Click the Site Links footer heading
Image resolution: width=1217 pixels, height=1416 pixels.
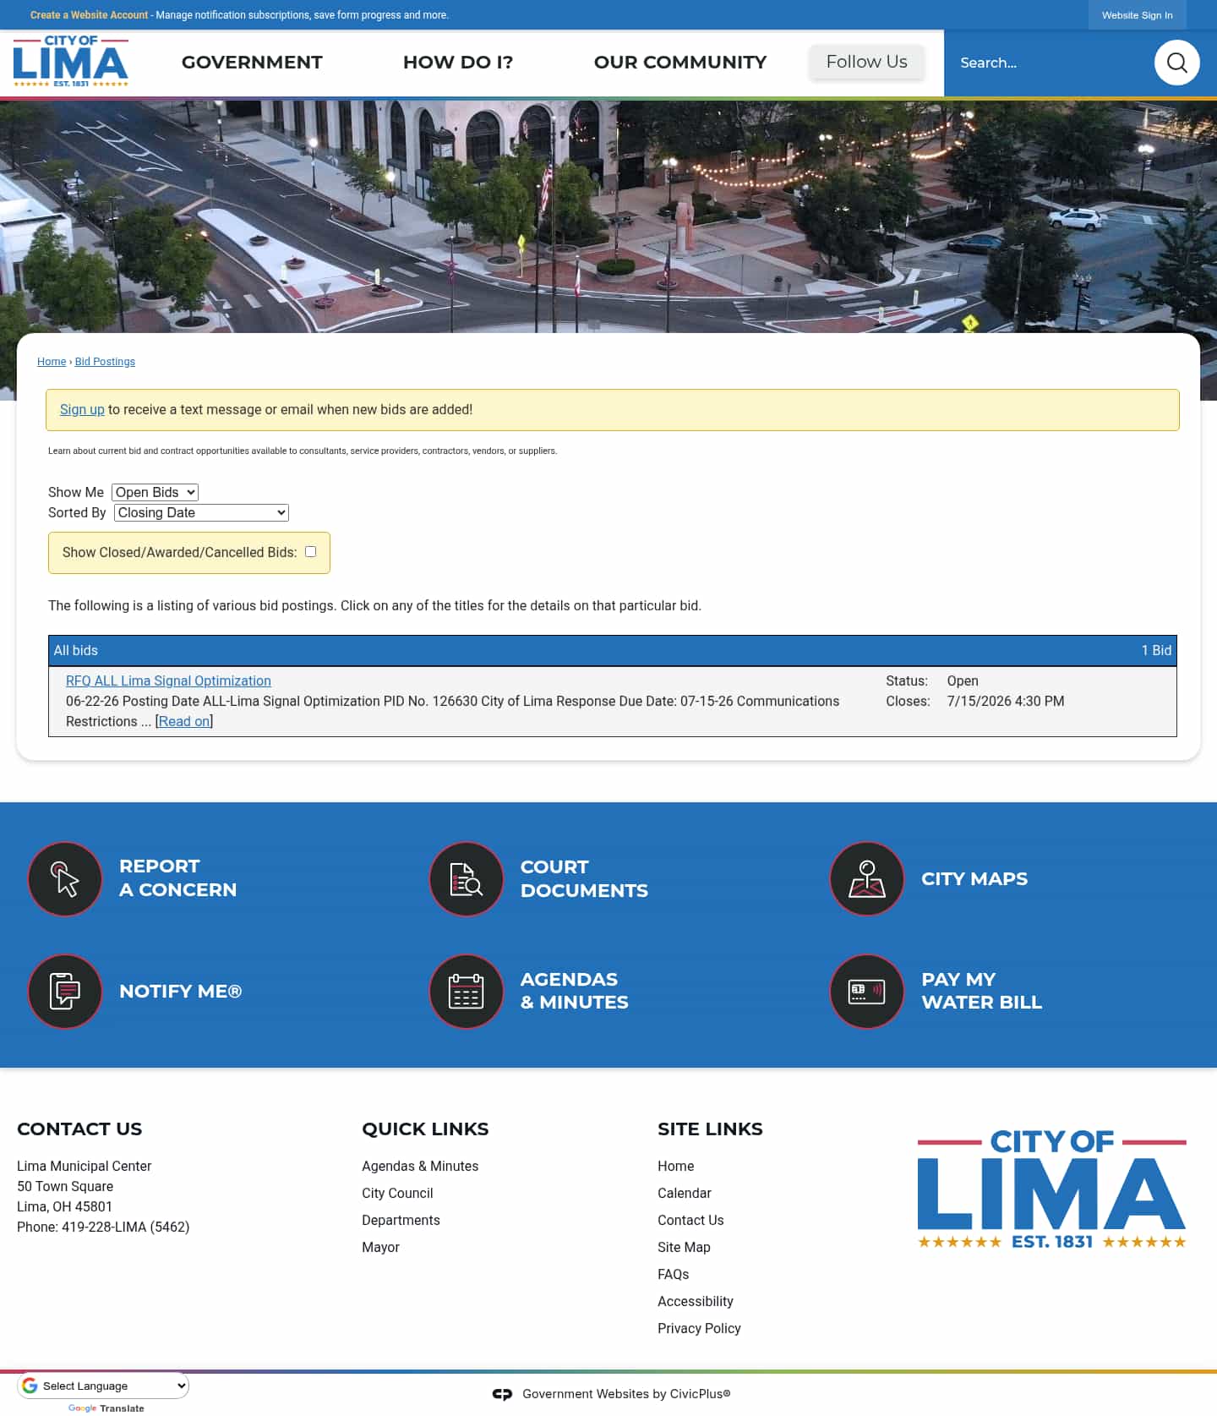pos(710,1129)
